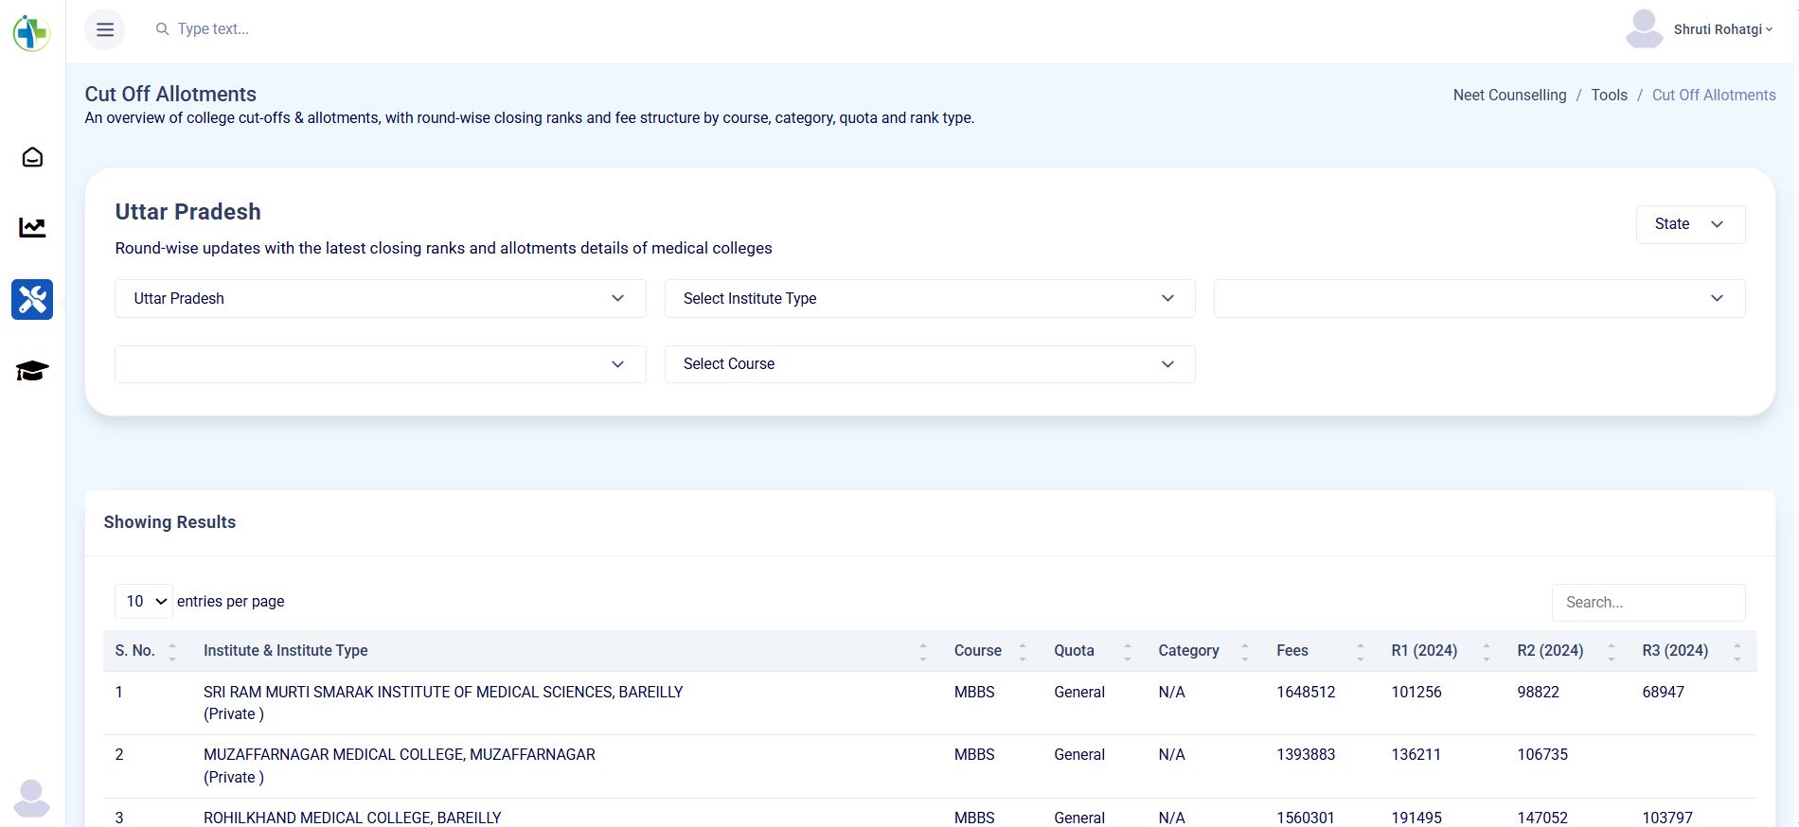Click Muzaffarnagar Medical College row name
Screen dimensions: 1799x827
tap(400, 754)
